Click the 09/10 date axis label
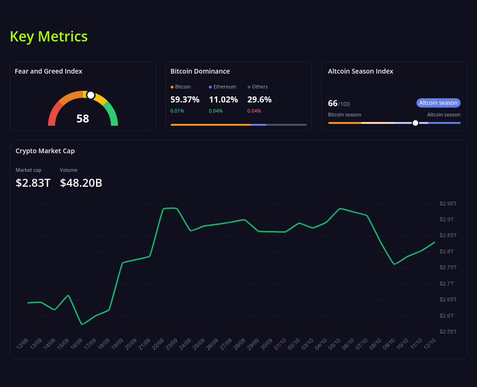The width and height of the screenshot is (477, 387). 389,344
